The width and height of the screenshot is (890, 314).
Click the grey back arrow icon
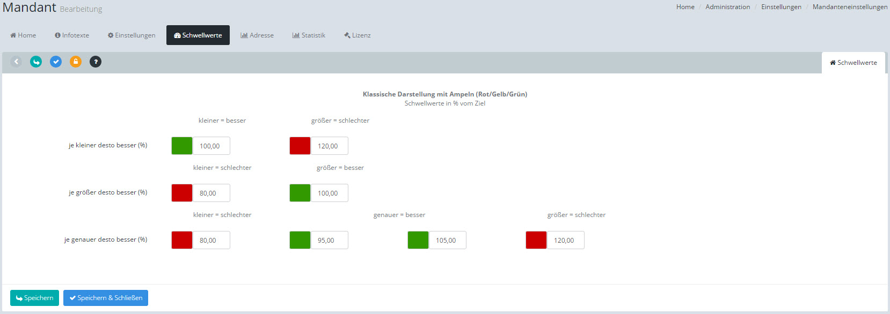coord(16,62)
